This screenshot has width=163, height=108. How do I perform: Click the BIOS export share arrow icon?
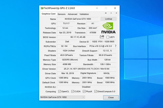pyautogui.click(x=102, y=37)
